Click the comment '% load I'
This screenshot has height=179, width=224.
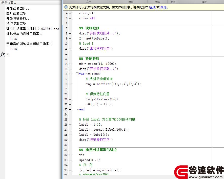[x=86, y=44]
